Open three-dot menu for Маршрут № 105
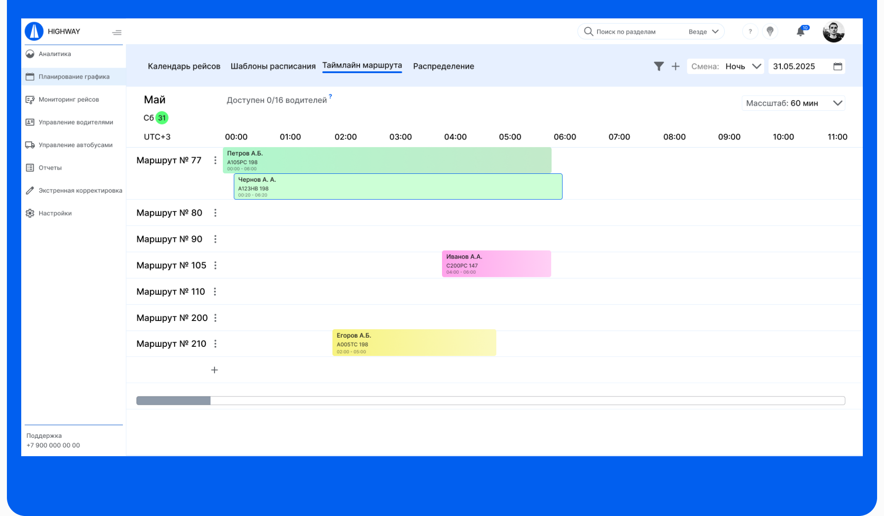884x516 pixels. pos(215,265)
